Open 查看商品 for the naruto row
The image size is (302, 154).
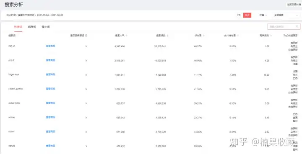click(x=50, y=146)
